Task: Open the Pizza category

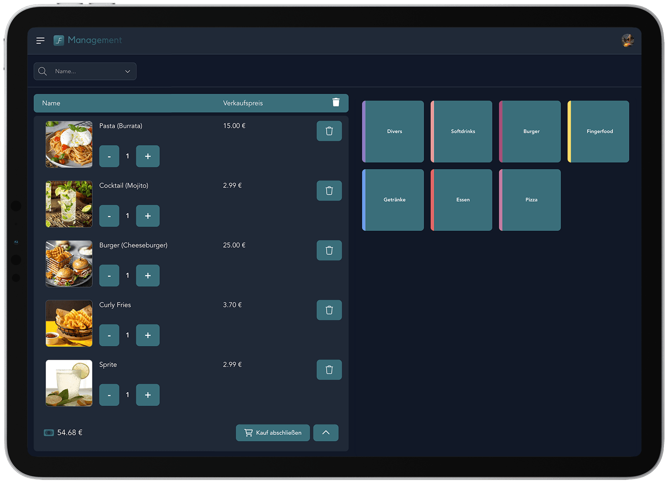Action: pos(531,200)
